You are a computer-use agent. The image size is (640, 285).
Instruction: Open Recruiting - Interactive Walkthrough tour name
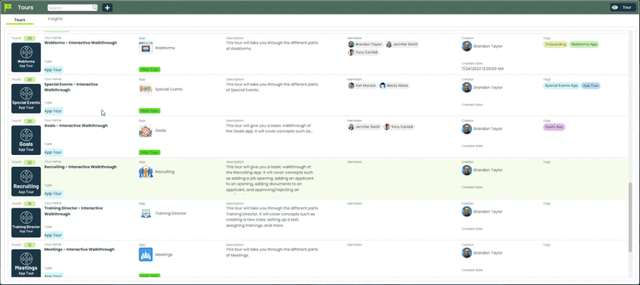point(80,167)
